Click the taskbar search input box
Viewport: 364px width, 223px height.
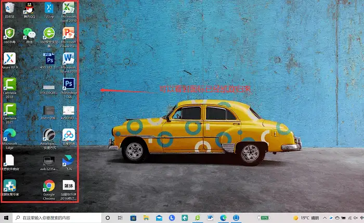57,218
